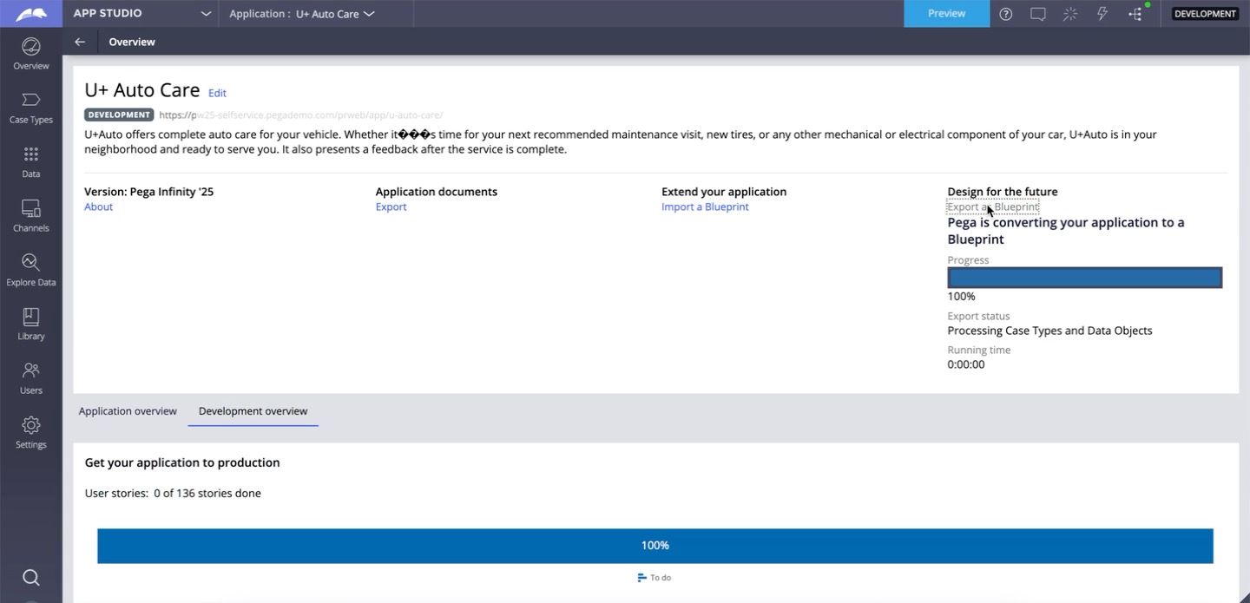Click Export under Application documents

(x=391, y=206)
